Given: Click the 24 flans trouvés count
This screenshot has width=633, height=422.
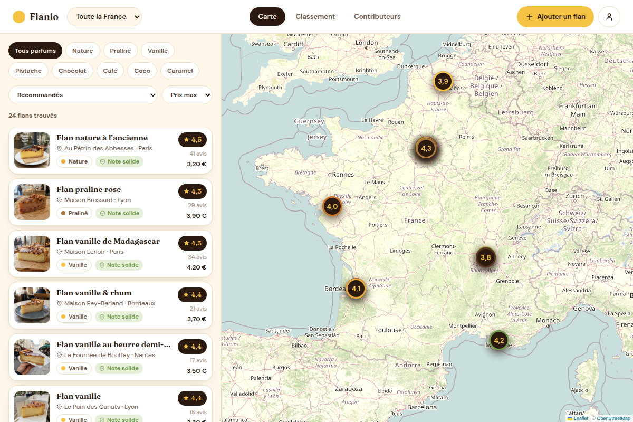Looking at the screenshot, I should click(x=33, y=116).
